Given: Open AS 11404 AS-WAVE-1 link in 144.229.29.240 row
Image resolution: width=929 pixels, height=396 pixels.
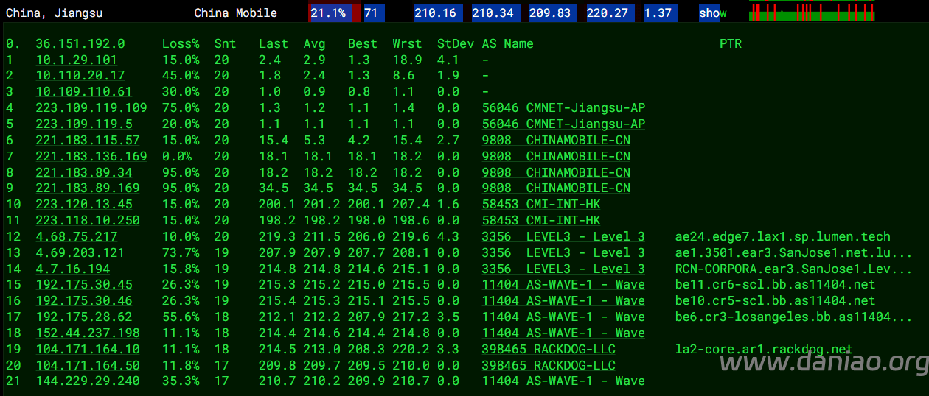Looking at the screenshot, I should (x=564, y=381).
